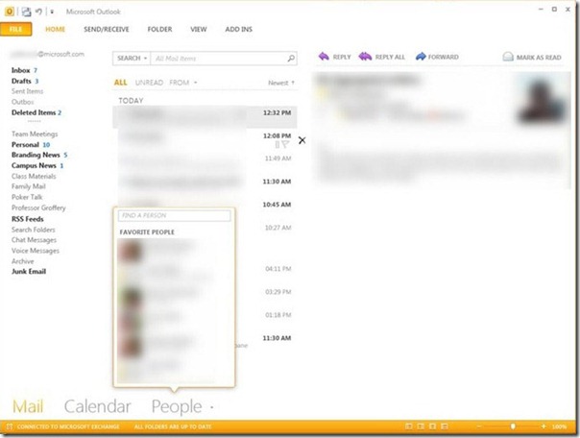580x438 pixels.
Task: Switch to Calendar navigation
Action: 97,406
